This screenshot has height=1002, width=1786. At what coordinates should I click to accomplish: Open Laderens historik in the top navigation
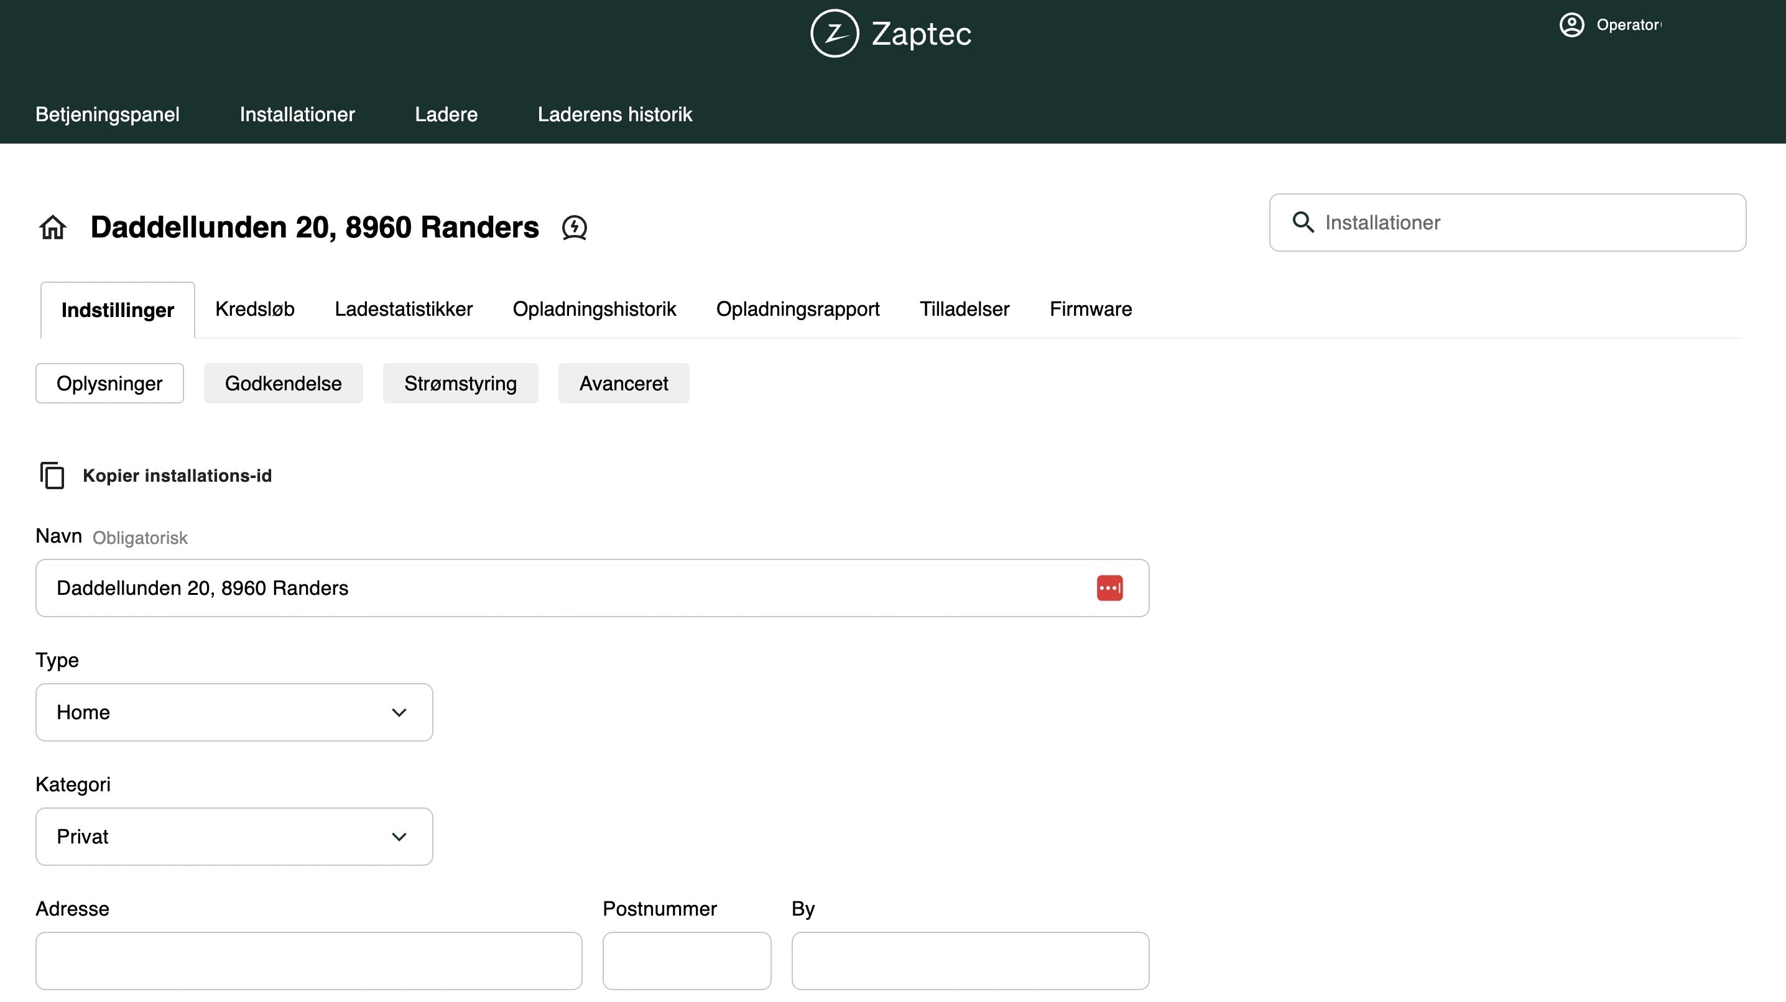click(615, 114)
